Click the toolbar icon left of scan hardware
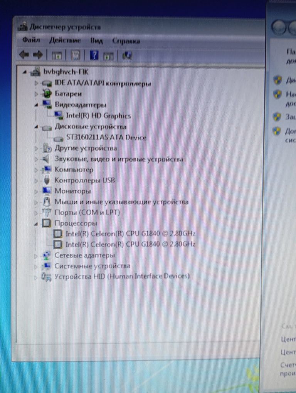Screen dimensions: 296x393 coord(108,55)
